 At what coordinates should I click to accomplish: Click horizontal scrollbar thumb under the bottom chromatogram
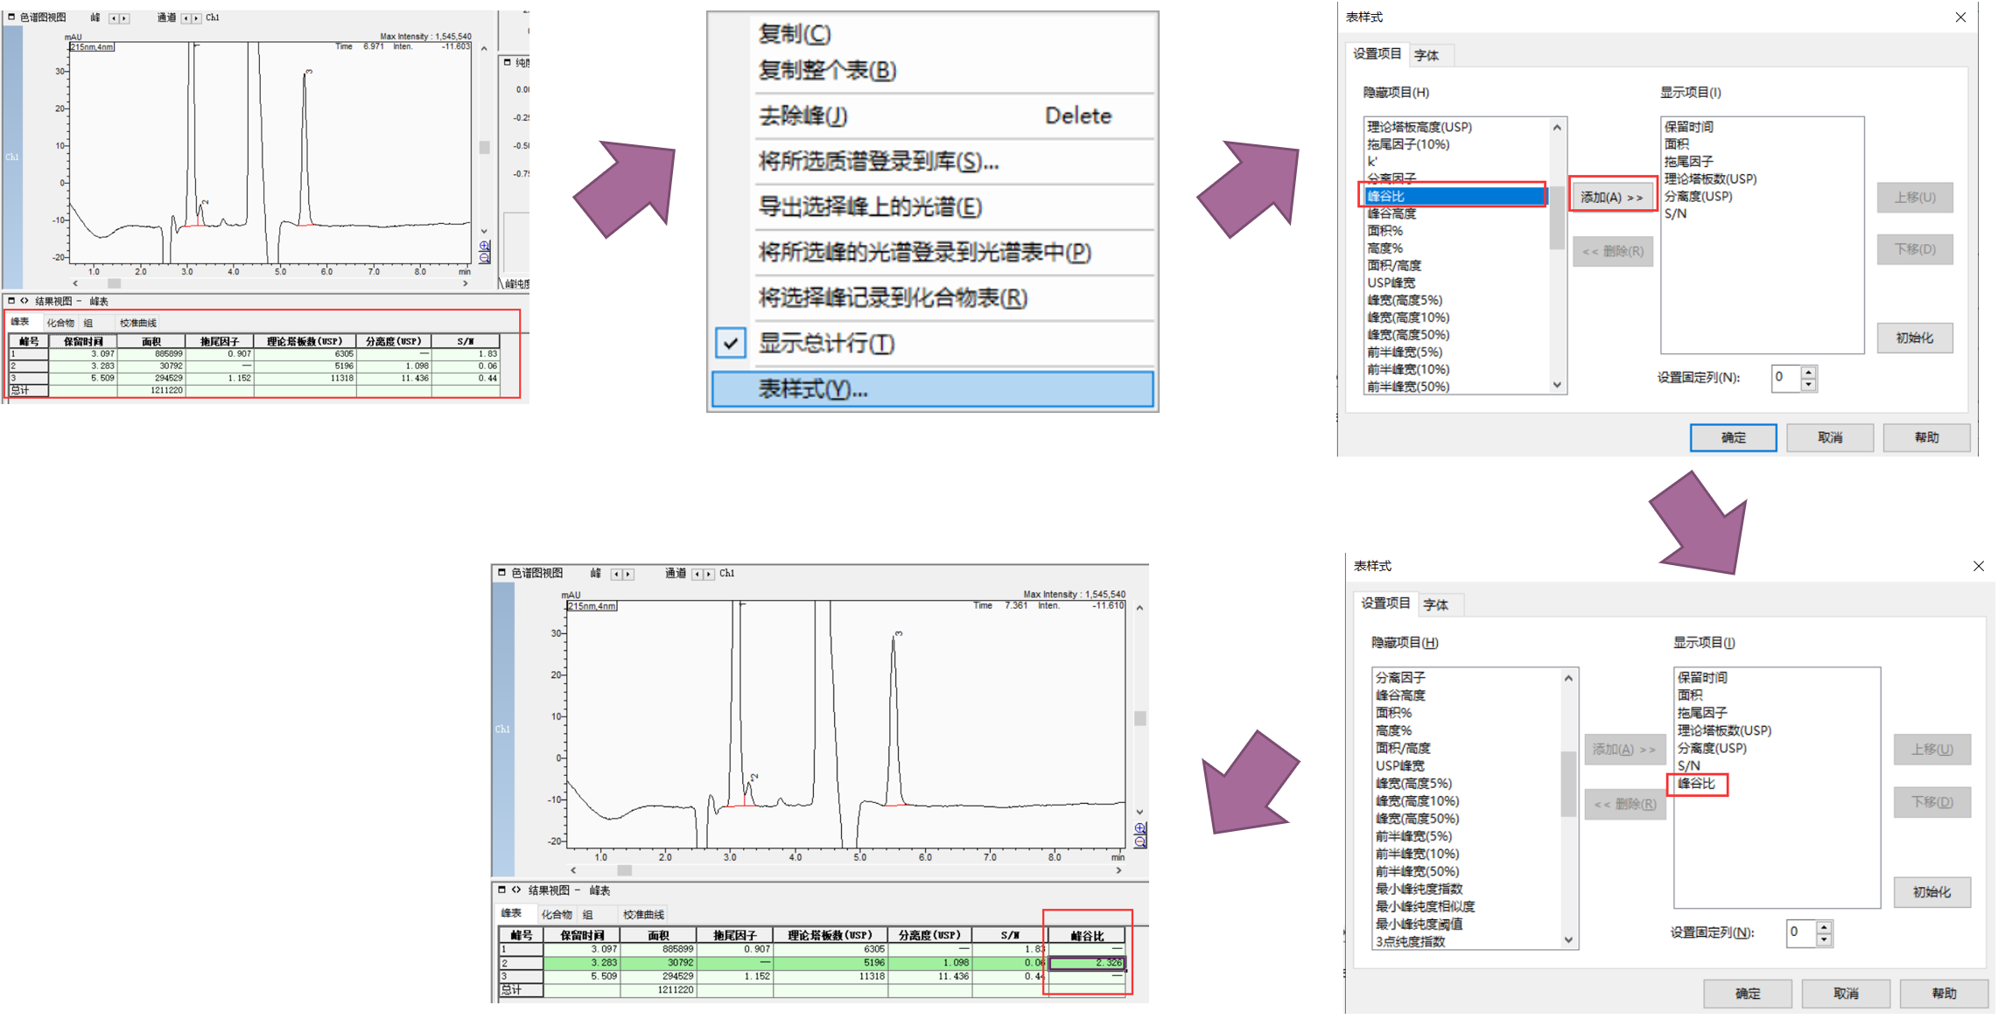tap(624, 870)
